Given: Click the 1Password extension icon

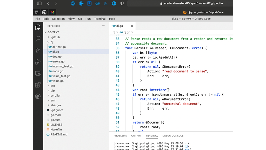Looking at the screenshot, I should [x=73, y=3].
